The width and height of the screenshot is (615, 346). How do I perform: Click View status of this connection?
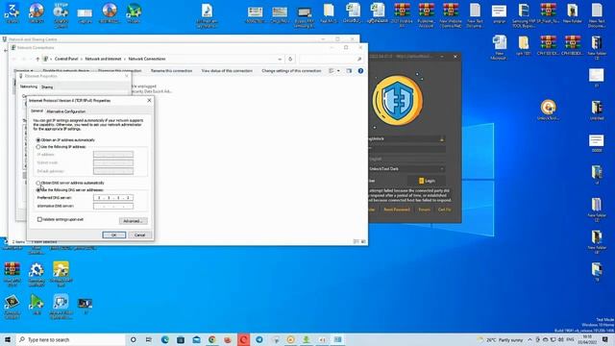(x=227, y=71)
